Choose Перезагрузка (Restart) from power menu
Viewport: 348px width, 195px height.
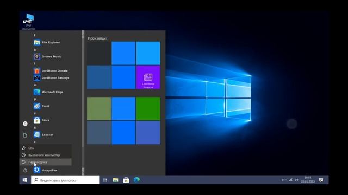pyautogui.click(x=46, y=162)
